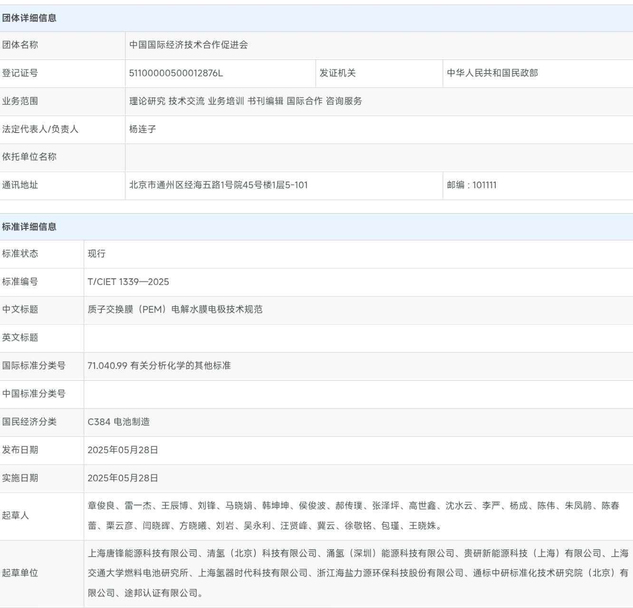Click the 标准状态 label
The height and width of the screenshot is (608, 633).
coord(20,253)
